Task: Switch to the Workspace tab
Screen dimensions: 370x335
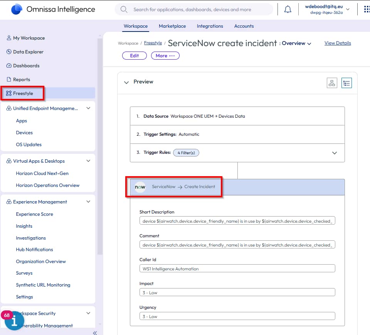Action: [136, 26]
